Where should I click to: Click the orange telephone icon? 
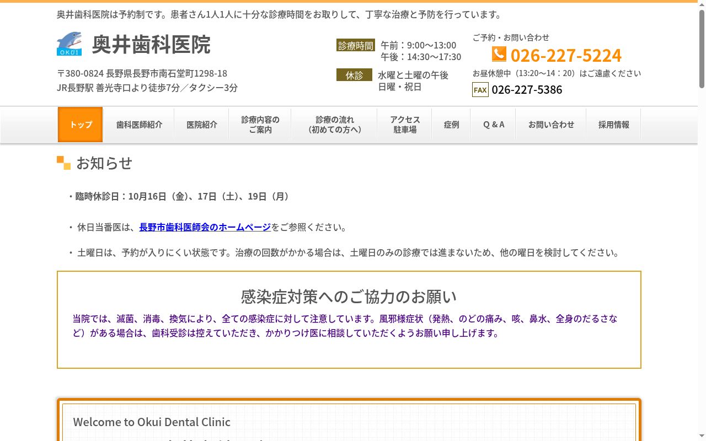pos(499,53)
